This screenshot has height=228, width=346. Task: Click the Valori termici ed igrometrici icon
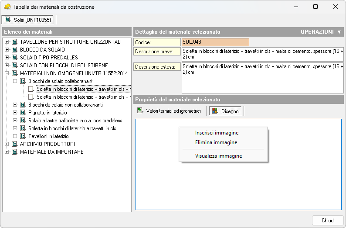coord(140,111)
